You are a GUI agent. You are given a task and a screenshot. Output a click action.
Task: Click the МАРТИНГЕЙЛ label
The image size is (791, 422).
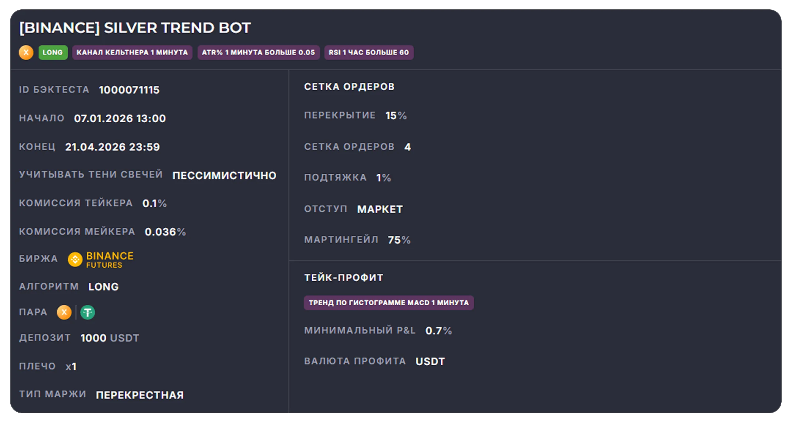click(x=341, y=239)
